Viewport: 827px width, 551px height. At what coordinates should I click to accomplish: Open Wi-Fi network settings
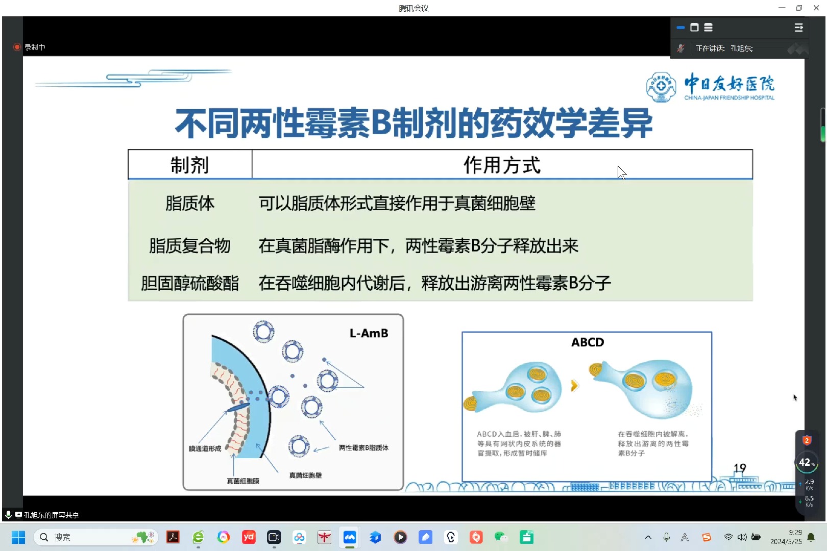click(x=728, y=537)
